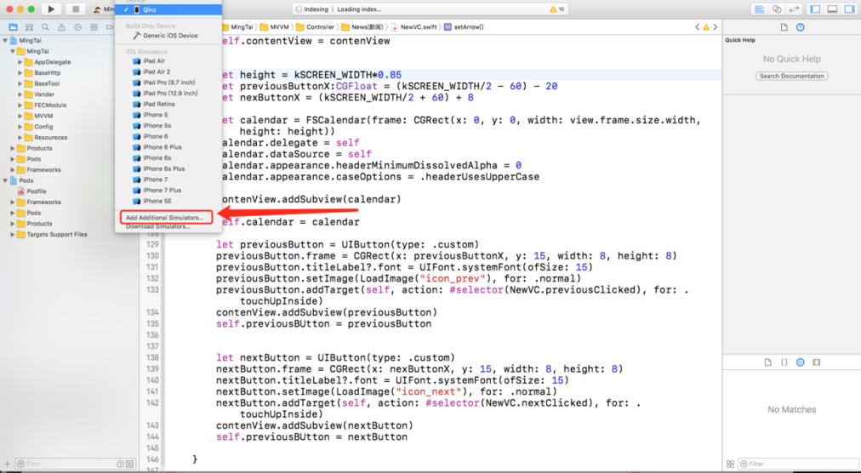This screenshot has height=473, width=861.
Task: Show the Quick Help inspector
Action: click(800, 27)
